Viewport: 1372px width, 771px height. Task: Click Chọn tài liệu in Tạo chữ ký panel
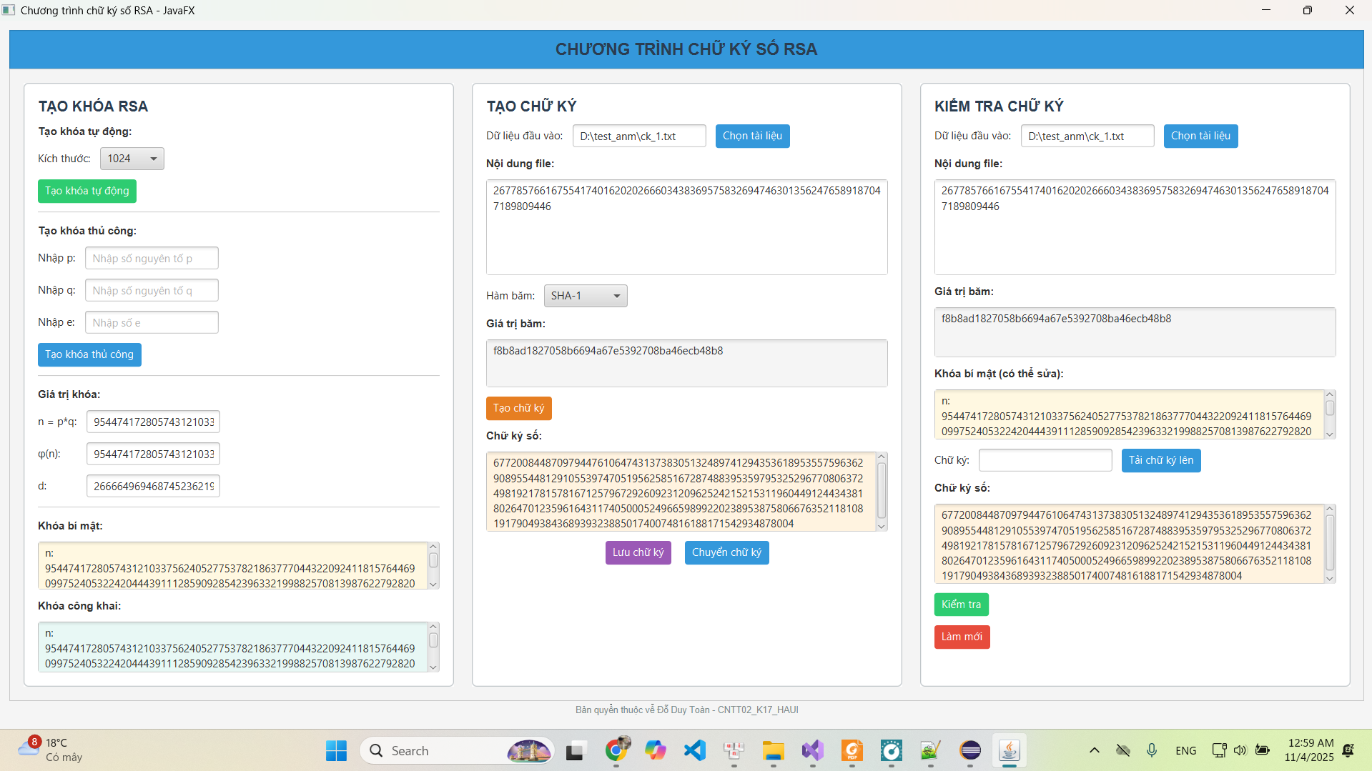click(752, 136)
